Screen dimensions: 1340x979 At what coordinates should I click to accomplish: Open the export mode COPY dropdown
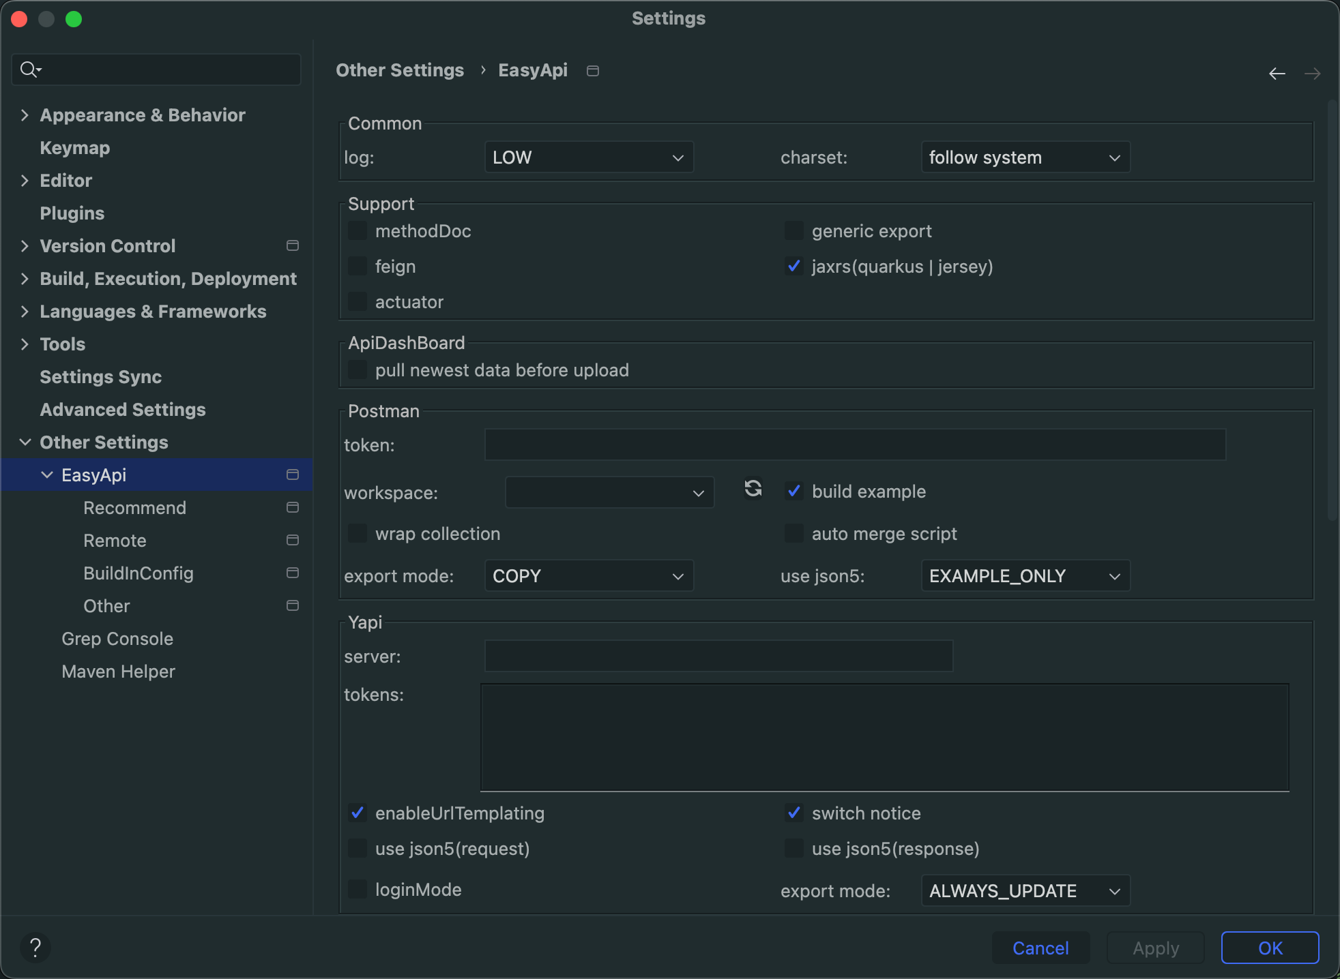[588, 575]
